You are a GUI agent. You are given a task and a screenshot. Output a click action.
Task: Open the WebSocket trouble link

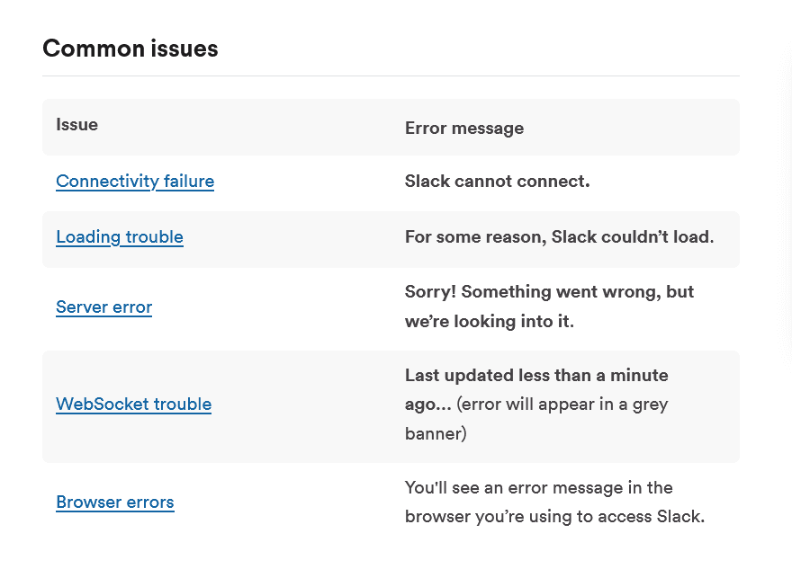[133, 404]
